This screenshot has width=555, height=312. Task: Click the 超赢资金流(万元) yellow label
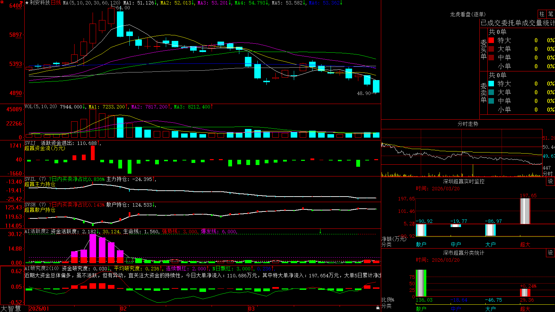tap(45, 148)
